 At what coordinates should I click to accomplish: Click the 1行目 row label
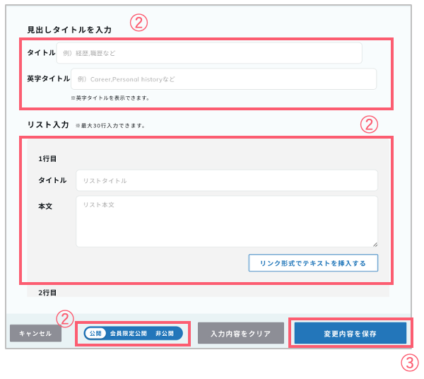47,159
